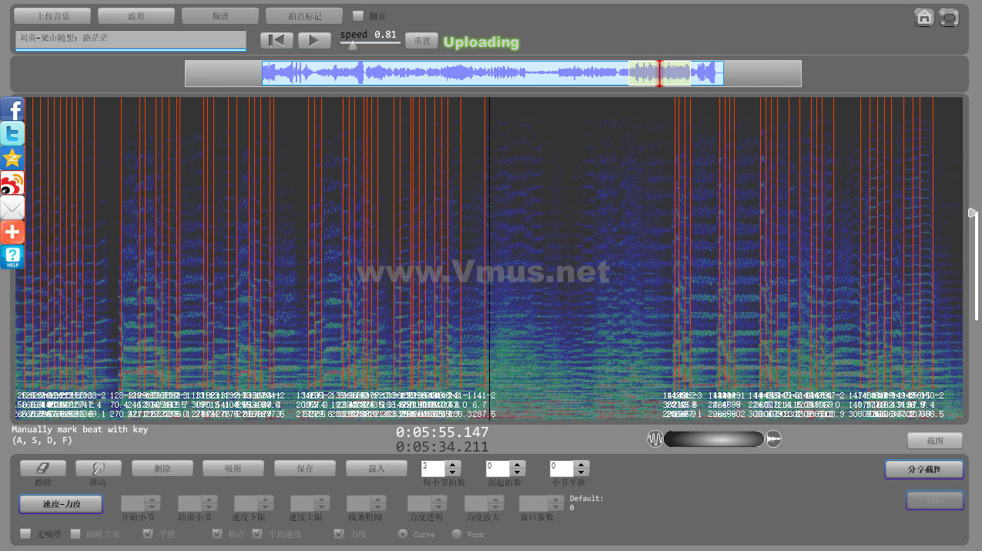
Task: Click the Twitter share icon
Action: pos(12,134)
